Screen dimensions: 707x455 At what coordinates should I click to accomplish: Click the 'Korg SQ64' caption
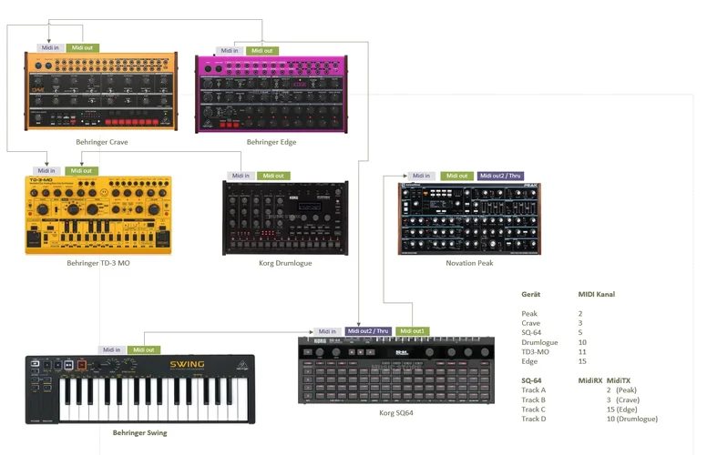[396, 412]
